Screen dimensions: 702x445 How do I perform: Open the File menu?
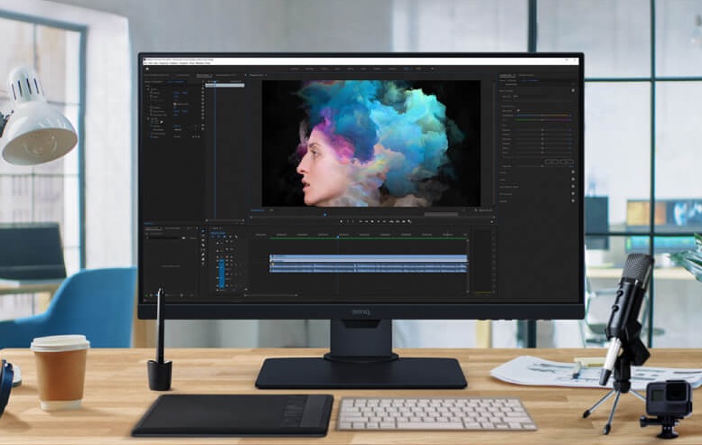[145, 63]
